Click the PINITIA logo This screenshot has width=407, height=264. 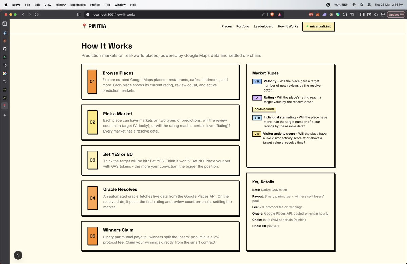[x=94, y=26]
